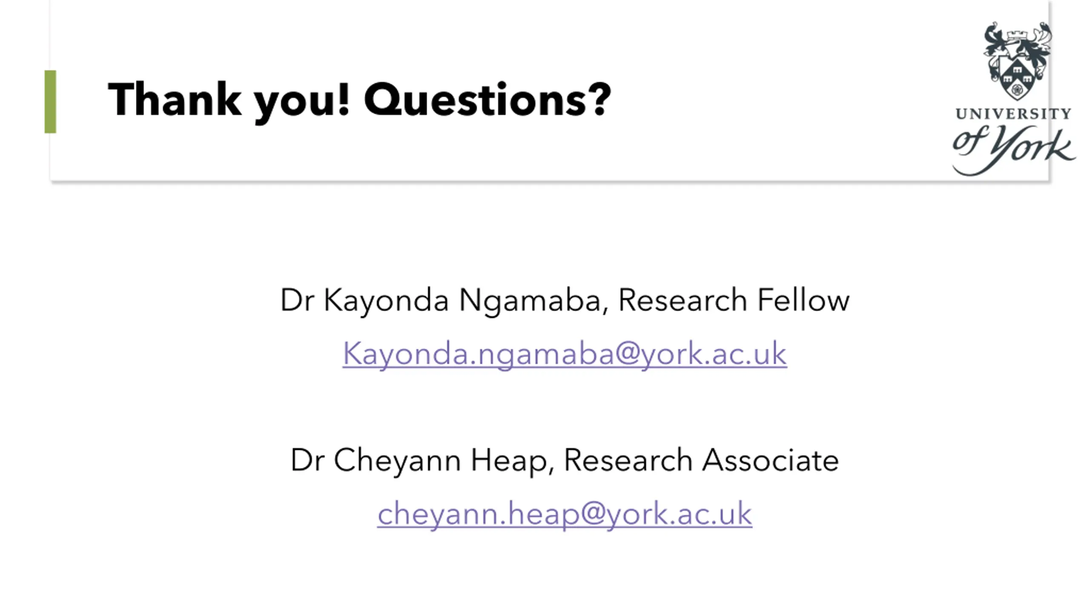Screen dimensions: 1090x613
Task: Click the word "Research" on the Kayonda line
Action: [682, 301]
